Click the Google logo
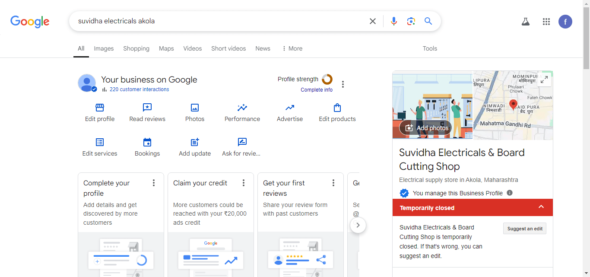Viewport: 590px width, 277px height. click(x=30, y=21)
